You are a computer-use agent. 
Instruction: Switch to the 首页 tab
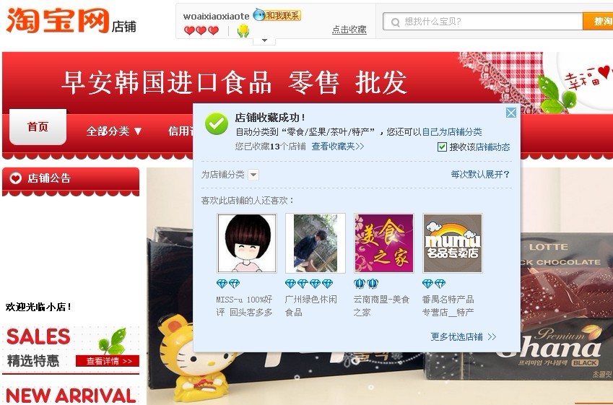(x=38, y=127)
